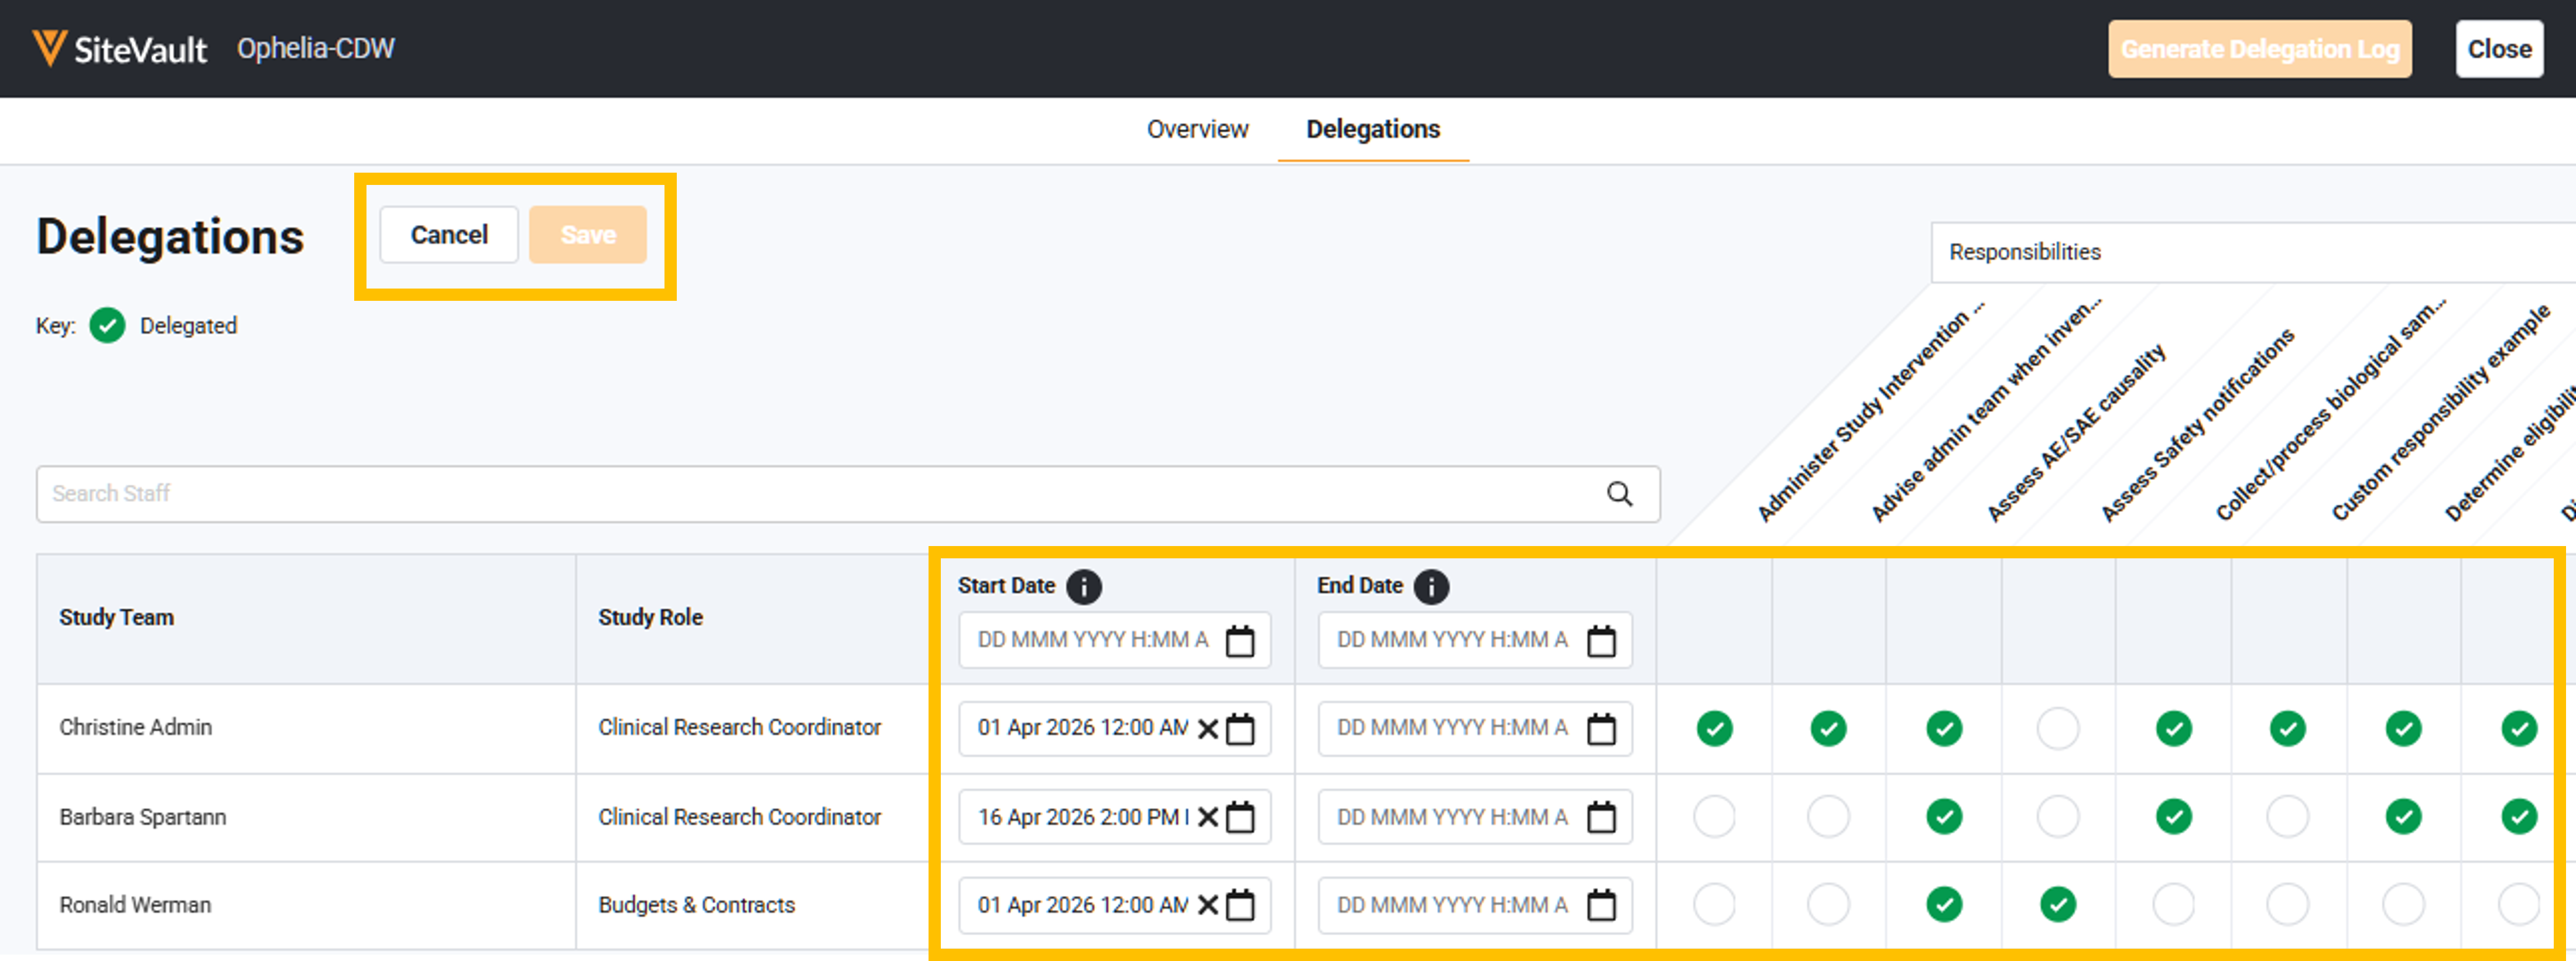Click Ophelia-CDW study name

(315, 48)
